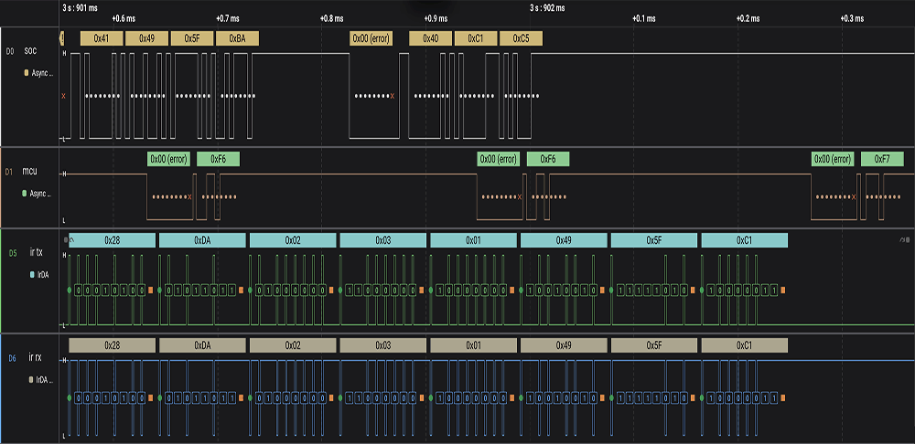Click the '3 s : 902 ms' timestamp in ruler

[x=547, y=7]
